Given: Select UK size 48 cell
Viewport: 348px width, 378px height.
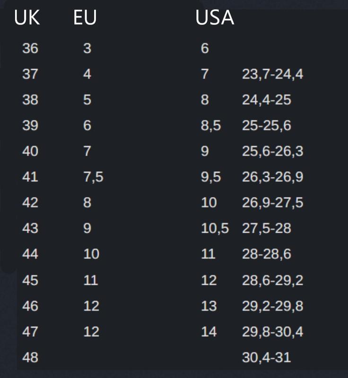Looking at the screenshot, I should click(x=30, y=357).
